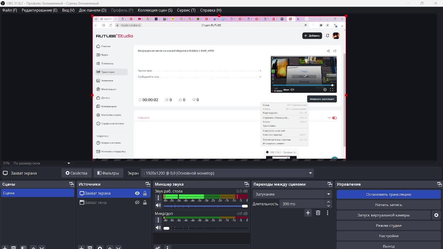This screenshot has width=443, height=249.
Task: Move the selected scene down
Action: [42, 248]
